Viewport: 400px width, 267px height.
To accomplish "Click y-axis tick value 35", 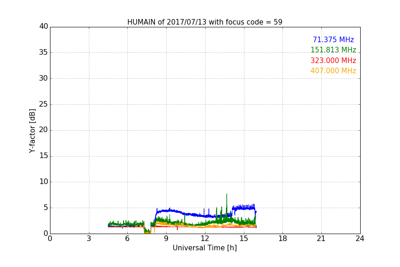I will (x=44, y=52).
